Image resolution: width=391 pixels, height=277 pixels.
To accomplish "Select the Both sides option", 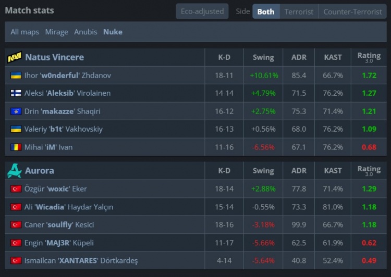I will click(x=266, y=11).
